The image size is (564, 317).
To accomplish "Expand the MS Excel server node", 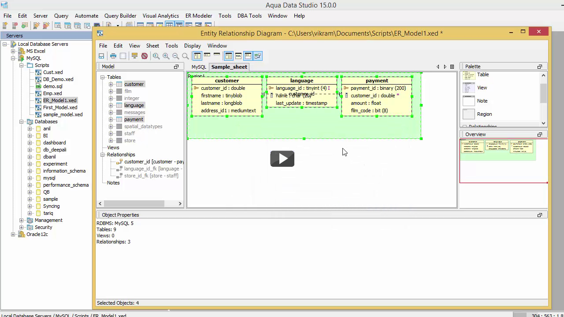I will (x=13, y=51).
